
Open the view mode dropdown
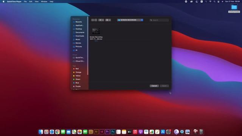click(x=101, y=20)
